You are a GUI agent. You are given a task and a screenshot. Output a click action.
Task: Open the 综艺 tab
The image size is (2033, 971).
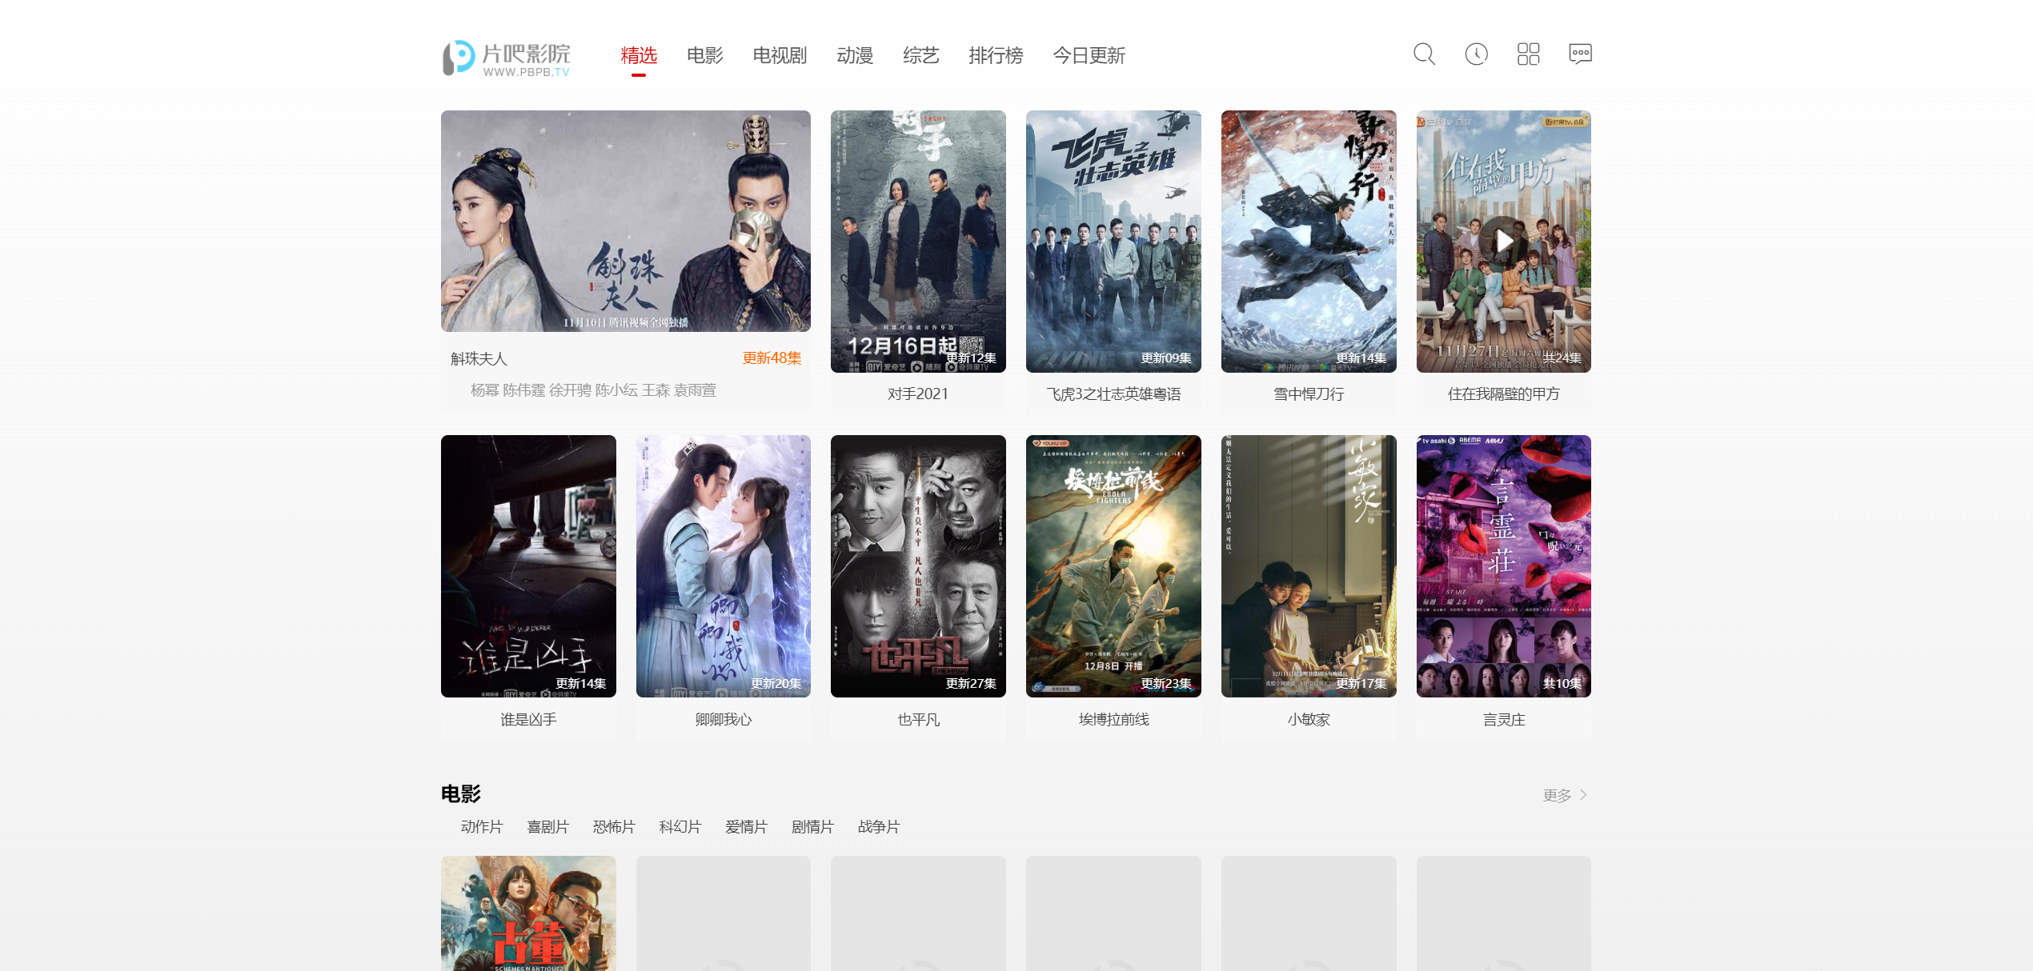click(920, 55)
